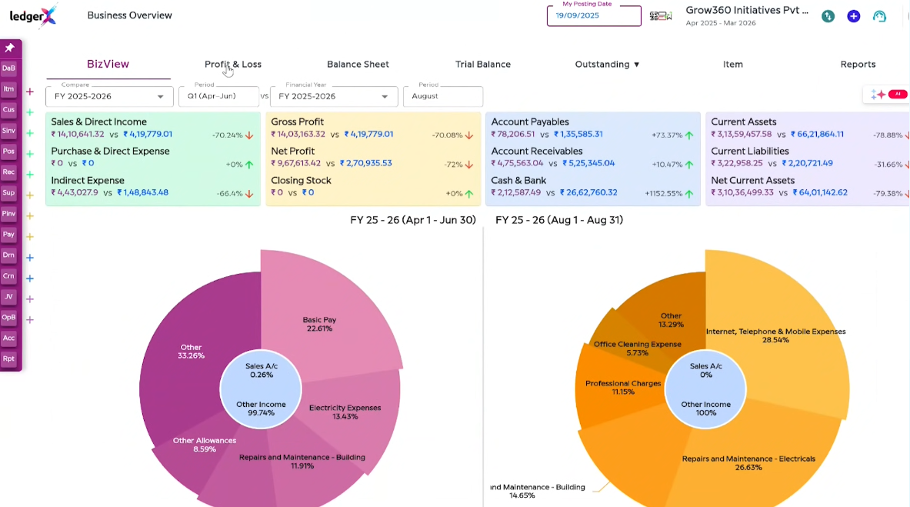Switch to the Profit & Loss tab
The width and height of the screenshot is (910, 507).
pyautogui.click(x=233, y=64)
